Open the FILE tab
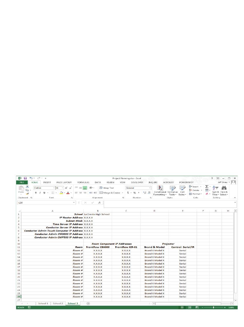 tap(22, 182)
